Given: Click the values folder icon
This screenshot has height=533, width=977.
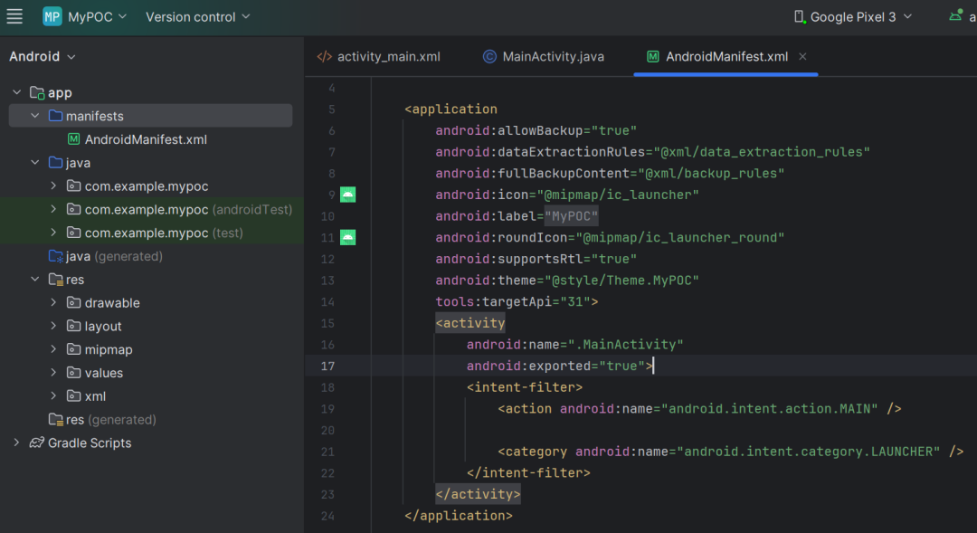Looking at the screenshot, I should click(73, 373).
